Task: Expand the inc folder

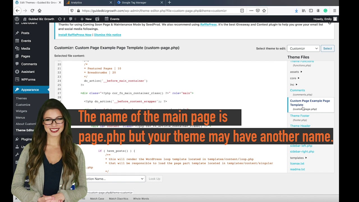Action: tap(294, 85)
